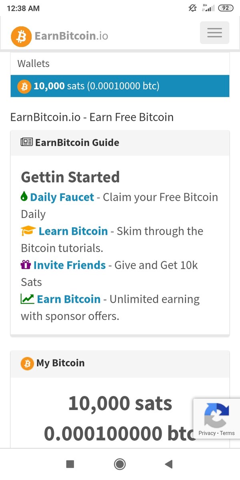Click the water drop Daily Faucet icon

(x=24, y=197)
